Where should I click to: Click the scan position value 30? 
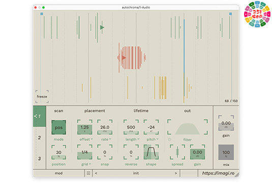coord(58,153)
